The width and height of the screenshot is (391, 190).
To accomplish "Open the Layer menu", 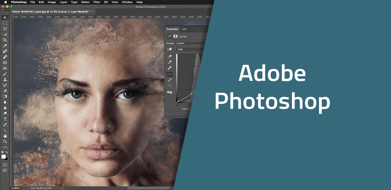I will (x=64, y=2).
